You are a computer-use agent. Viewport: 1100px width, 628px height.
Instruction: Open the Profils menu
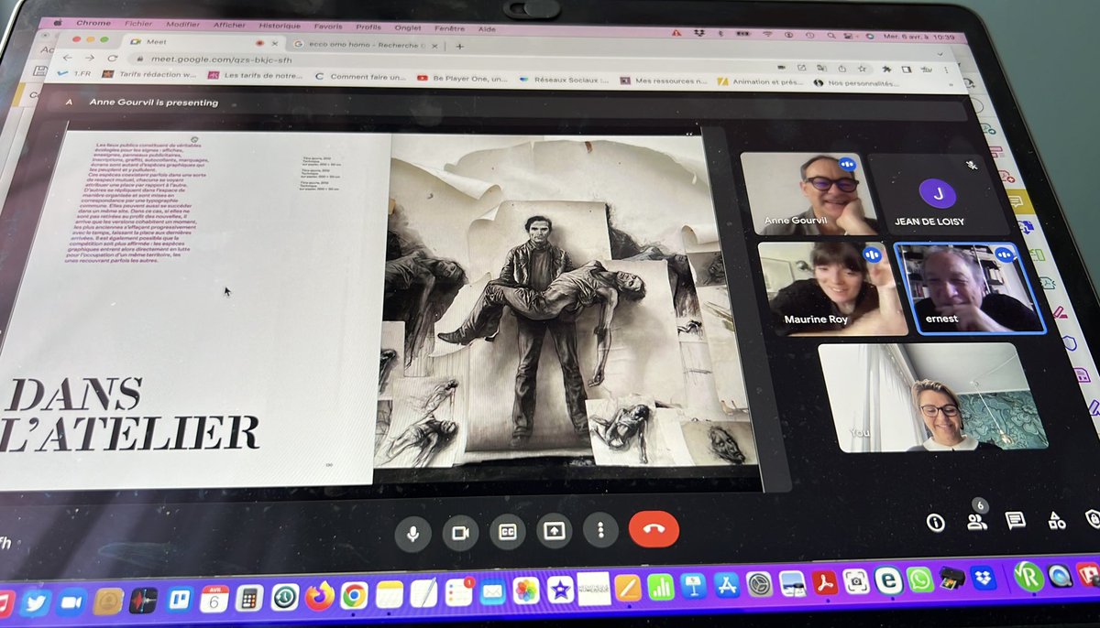pyautogui.click(x=368, y=27)
